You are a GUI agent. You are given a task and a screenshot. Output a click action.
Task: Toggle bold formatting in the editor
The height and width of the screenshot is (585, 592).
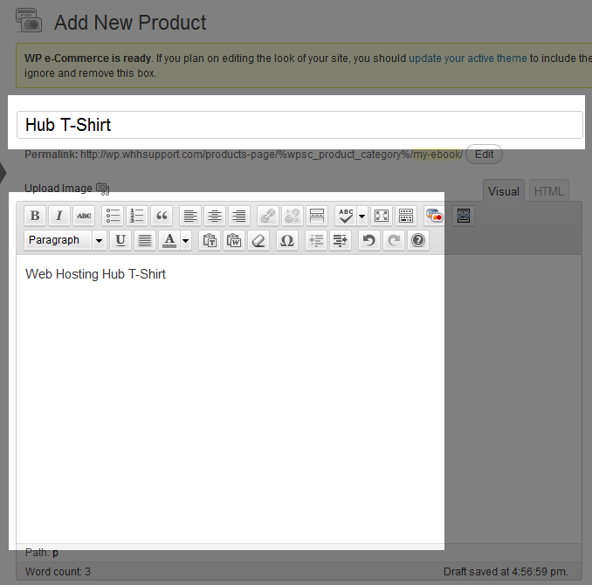[x=35, y=216]
